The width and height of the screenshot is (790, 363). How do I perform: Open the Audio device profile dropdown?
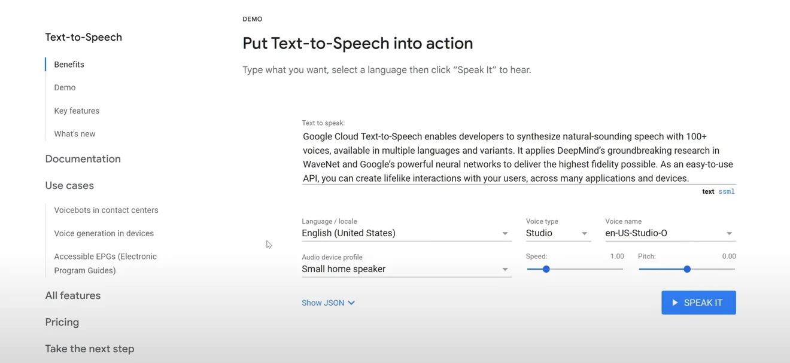tap(406, 269)
